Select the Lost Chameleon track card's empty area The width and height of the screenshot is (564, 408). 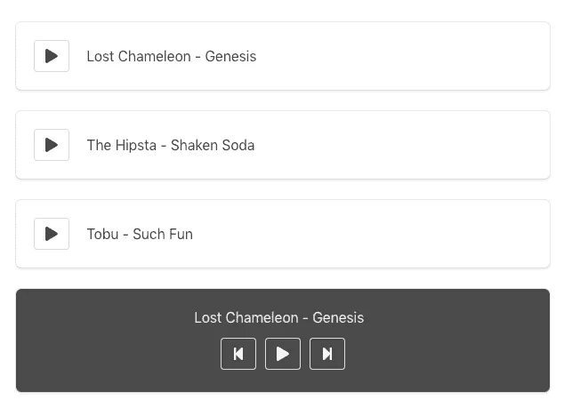coord(400,56)
